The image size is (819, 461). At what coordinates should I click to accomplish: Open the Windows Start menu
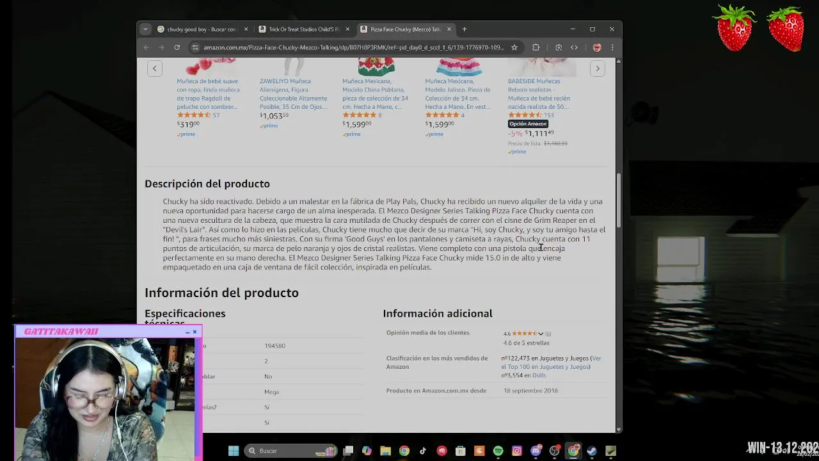click(234, 451)
